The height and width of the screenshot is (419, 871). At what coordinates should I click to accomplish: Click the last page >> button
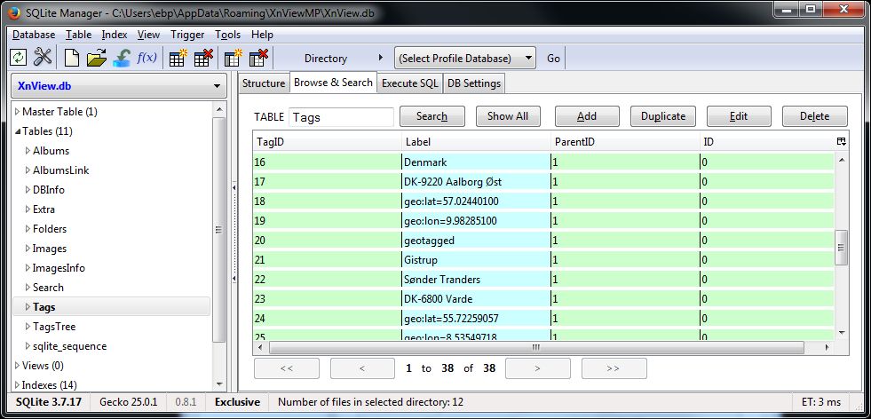[614, 368]
